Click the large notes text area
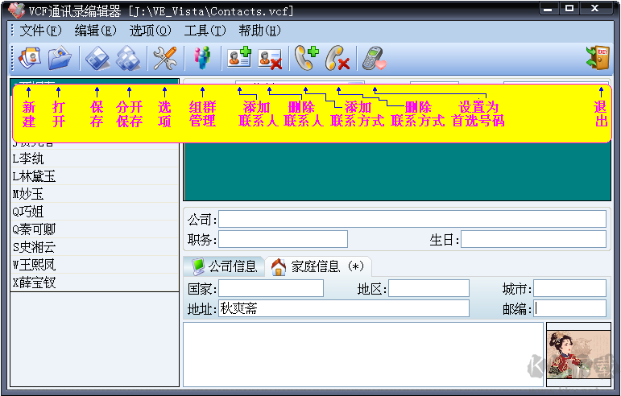The width and height of the screenshot is (621, 396). pyautogui.click(x=363, y=354)
